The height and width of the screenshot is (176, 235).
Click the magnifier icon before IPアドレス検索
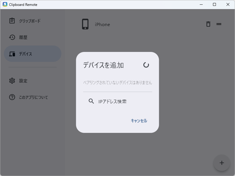click(x=91, y=101)
